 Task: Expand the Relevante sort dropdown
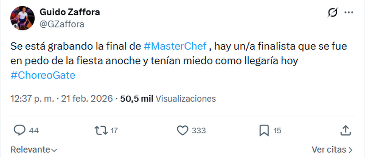click(34, 149)
